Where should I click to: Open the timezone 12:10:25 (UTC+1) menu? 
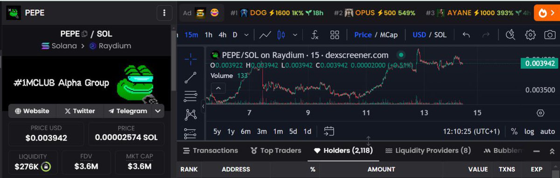(472, 132)
